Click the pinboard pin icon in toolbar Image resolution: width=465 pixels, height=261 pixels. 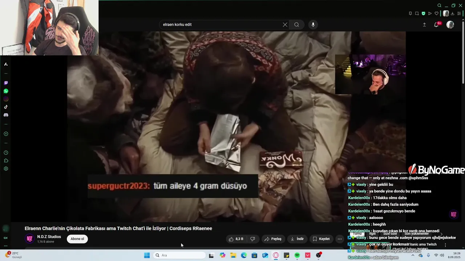point(410,13)
